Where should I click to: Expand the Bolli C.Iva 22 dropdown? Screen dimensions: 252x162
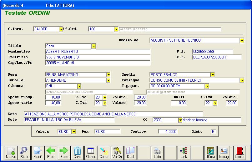[x=215, y=103]
